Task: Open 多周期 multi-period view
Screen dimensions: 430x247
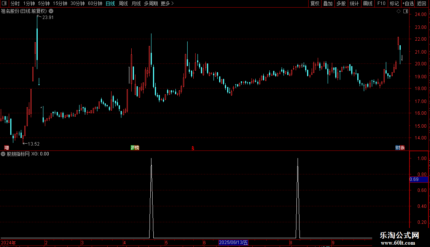Action: point(151,3)
